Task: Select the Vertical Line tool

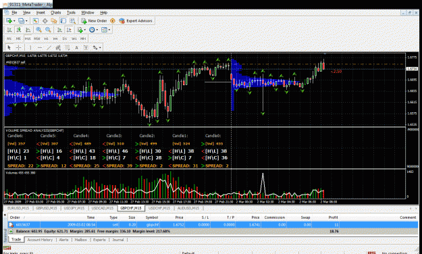Action: [x=30, y=48]
